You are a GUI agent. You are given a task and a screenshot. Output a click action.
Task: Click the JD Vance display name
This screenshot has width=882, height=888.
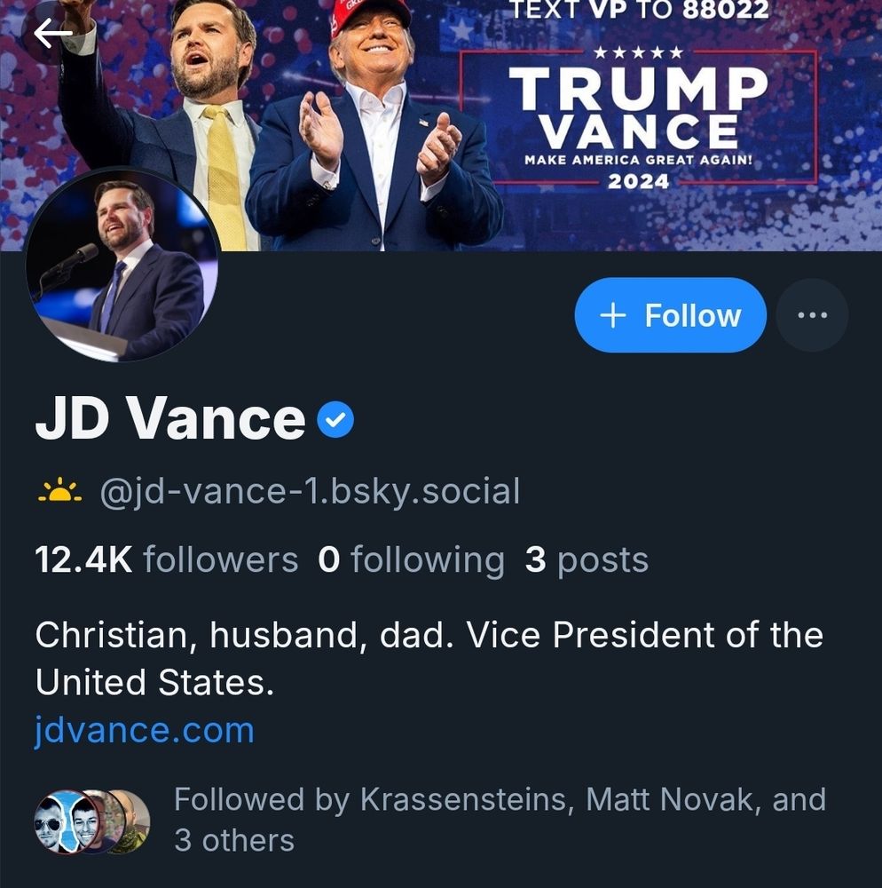[170, 419]
